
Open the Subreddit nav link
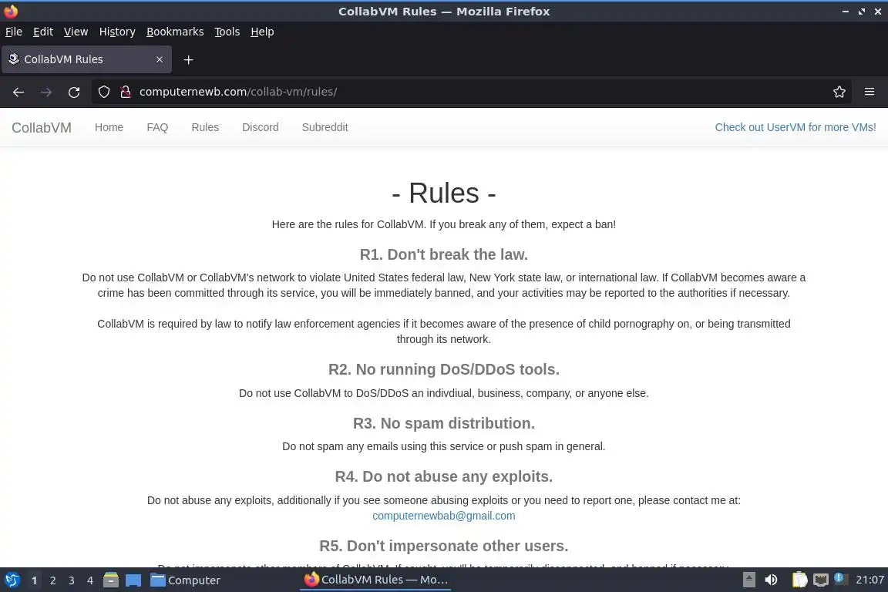tap(325, 127)
